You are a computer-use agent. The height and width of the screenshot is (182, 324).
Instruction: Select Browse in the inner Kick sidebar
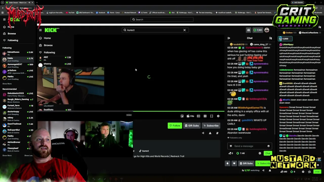click(x=46, y=45)
